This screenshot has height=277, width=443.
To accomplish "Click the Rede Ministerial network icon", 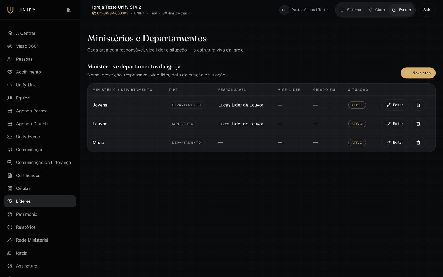I will (x=10, y=240).
